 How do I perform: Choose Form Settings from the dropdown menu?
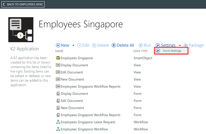tap(171, 51)
